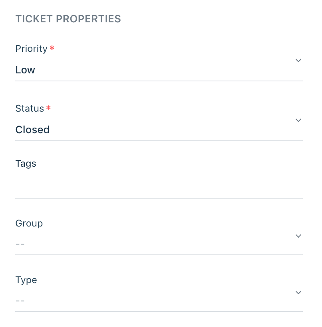Open the empty Group selector placeholder
The height and width of the screenshot is (327, 322).
point(20,243)
